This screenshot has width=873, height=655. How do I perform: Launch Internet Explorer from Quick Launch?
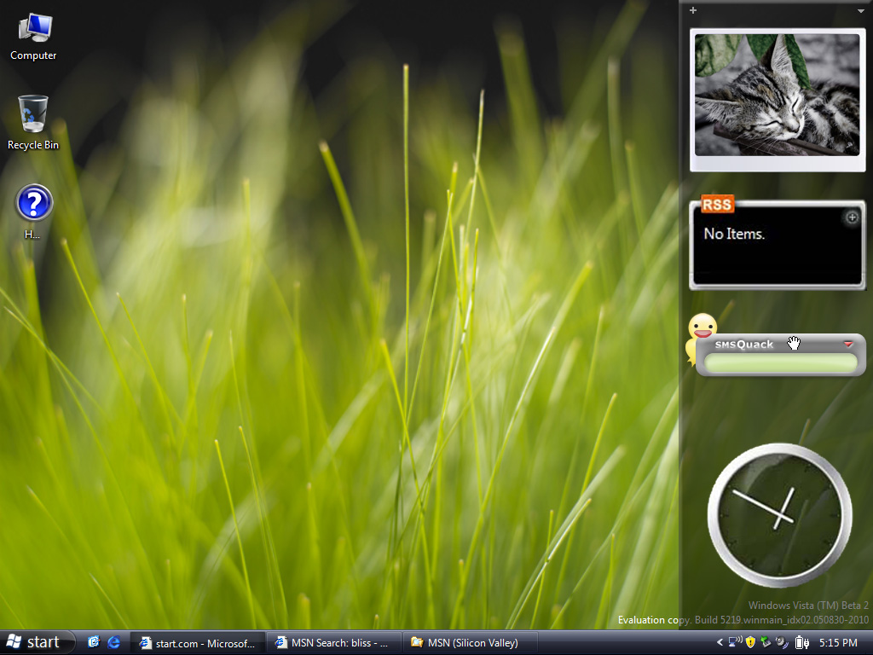tap(114, 642)
